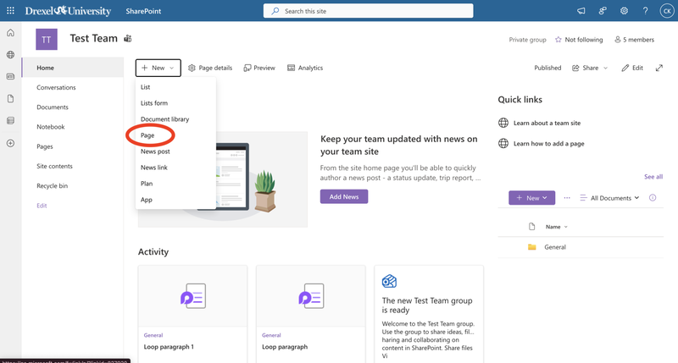678x363 pixels.
Task: Click the Add News button
Action: [343, 196]
